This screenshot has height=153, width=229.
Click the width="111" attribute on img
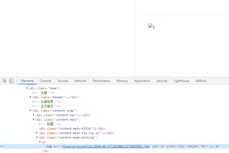pos(176,146)
